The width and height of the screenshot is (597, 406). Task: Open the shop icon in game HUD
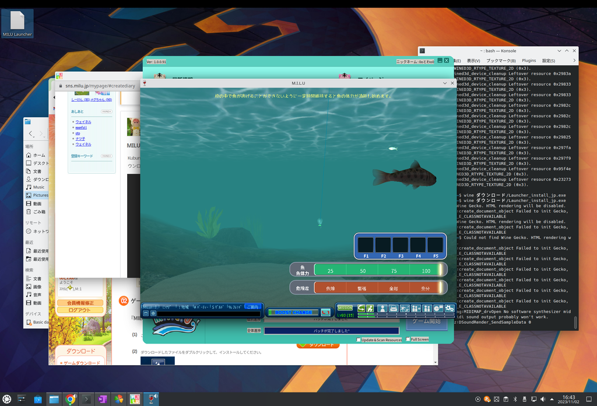coord(394,308)
